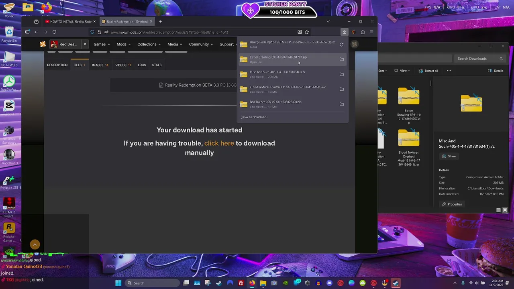The image size is (514, 289).
Task: Expand the Games menu dropdown
Action: point(102,44)
